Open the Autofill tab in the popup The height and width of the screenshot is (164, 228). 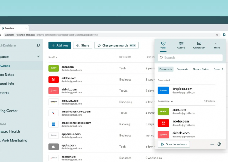click(x=181, y=45)
